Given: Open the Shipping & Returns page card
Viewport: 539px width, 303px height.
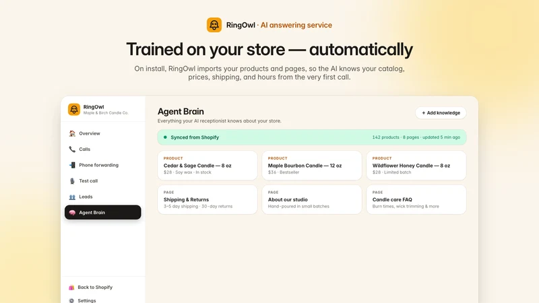Looking at the screenshot, I should [x=208, y=199].
